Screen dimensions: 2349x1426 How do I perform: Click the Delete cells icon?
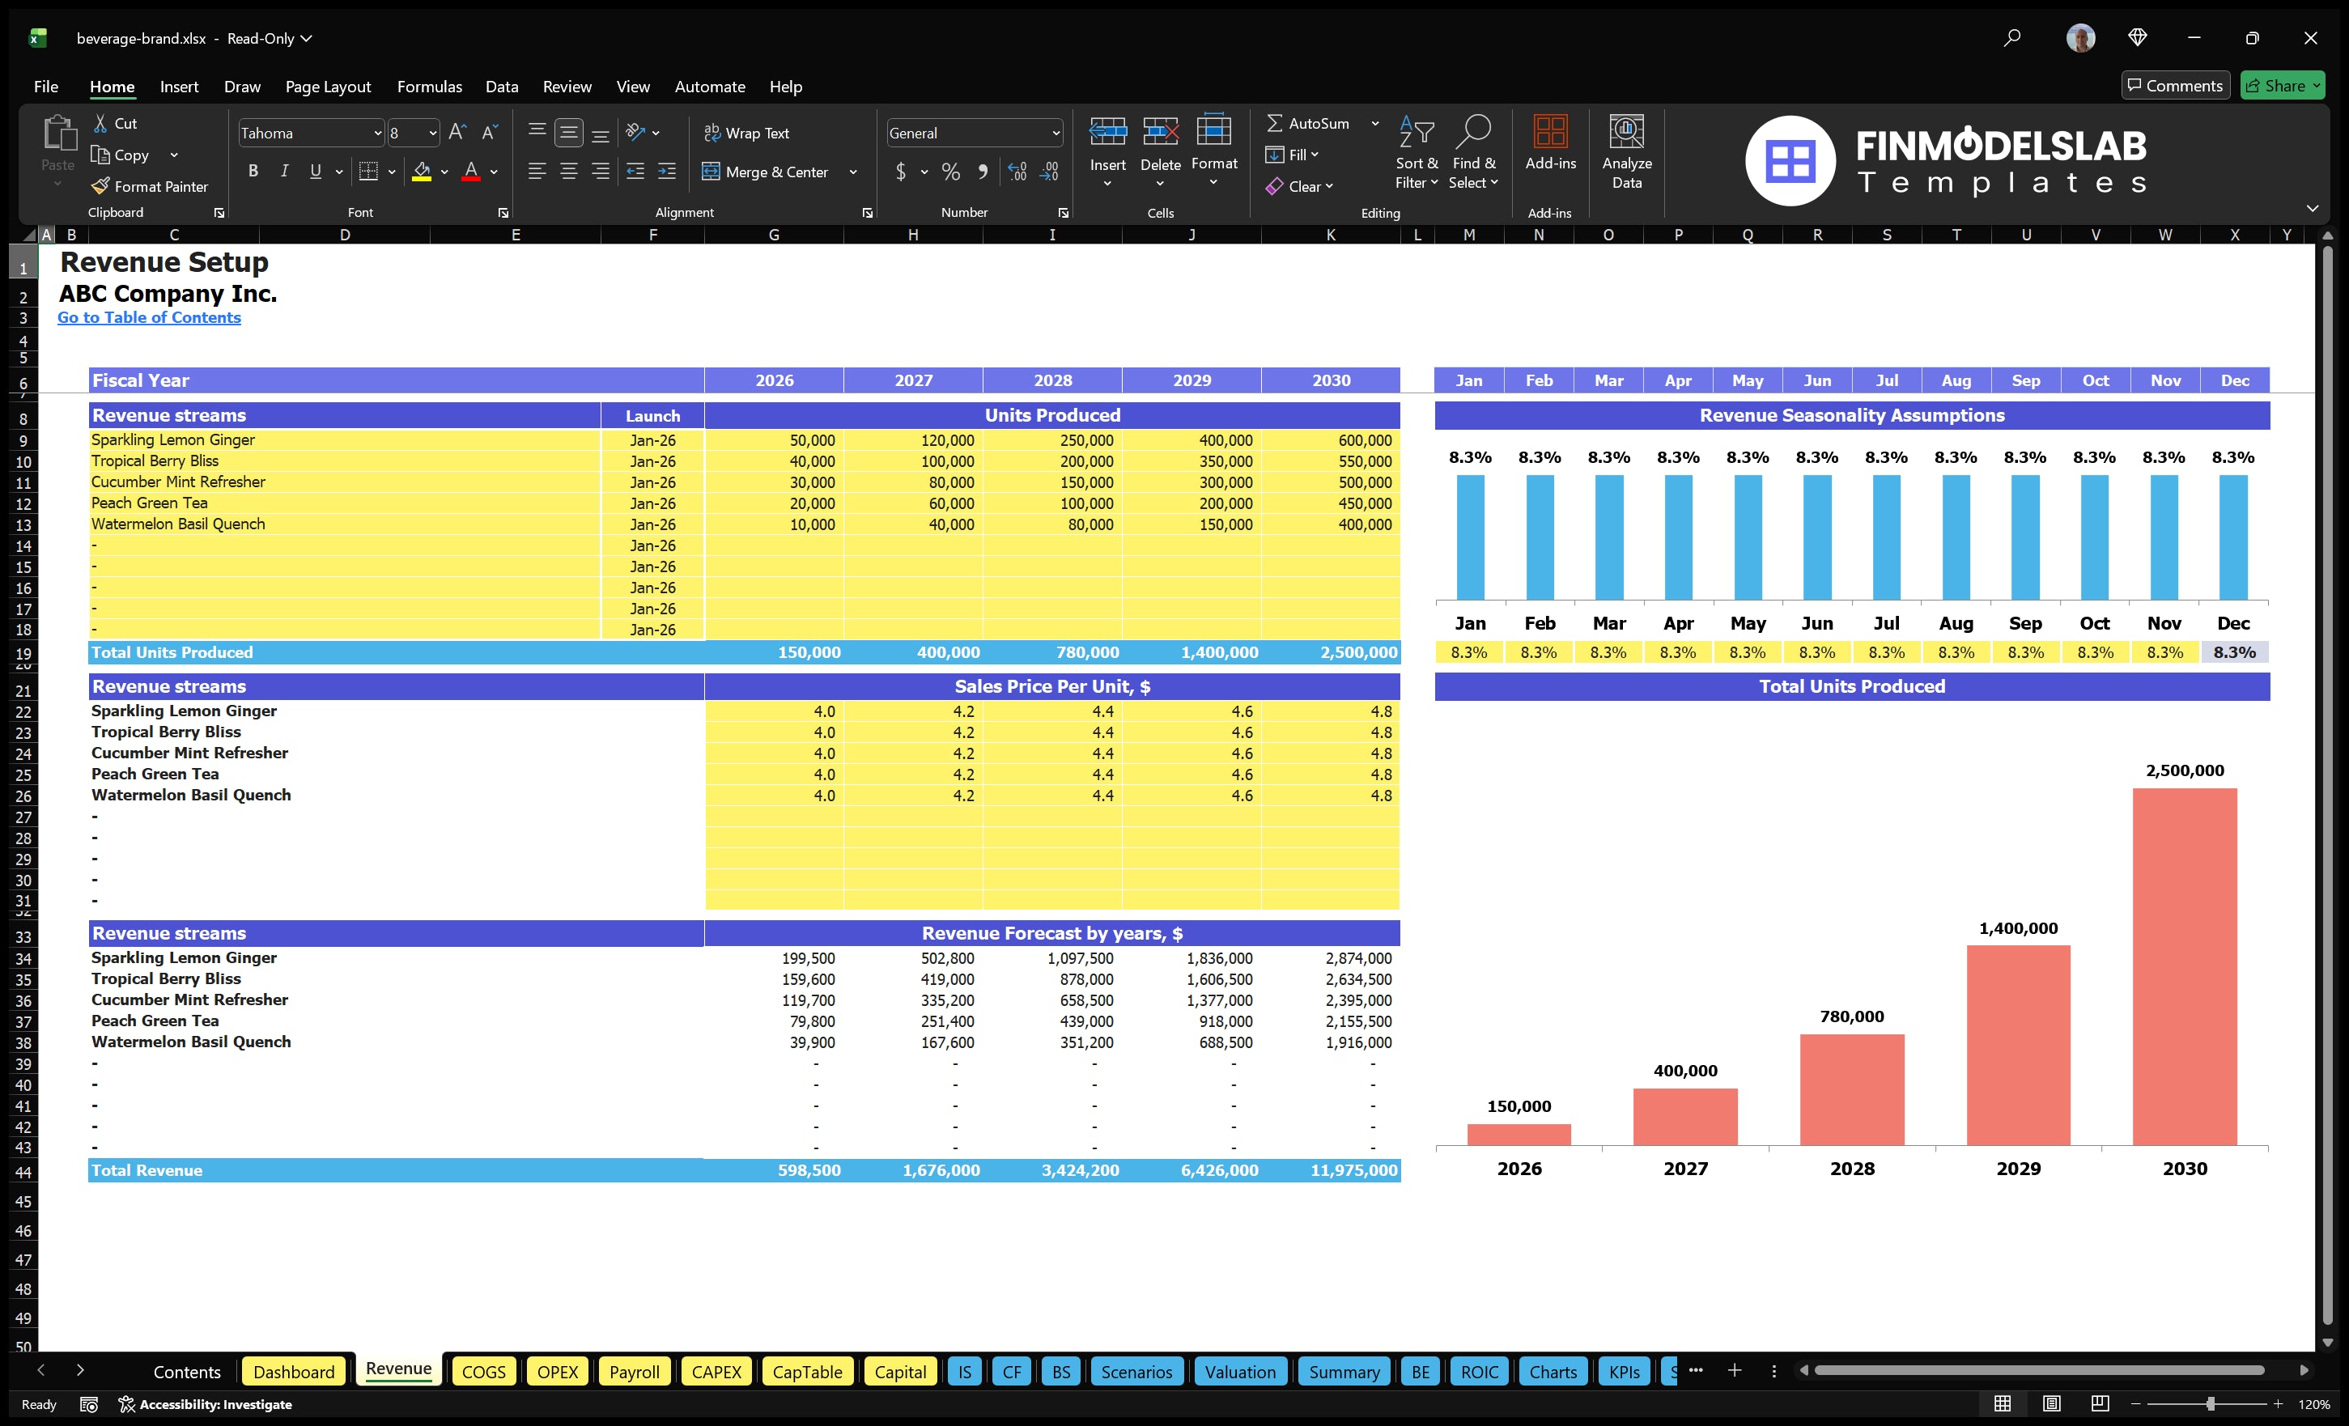[x=1160, y=132]
